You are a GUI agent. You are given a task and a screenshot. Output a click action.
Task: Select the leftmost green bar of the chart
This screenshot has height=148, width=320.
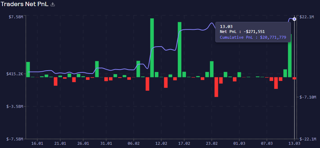tap(28, 70)
